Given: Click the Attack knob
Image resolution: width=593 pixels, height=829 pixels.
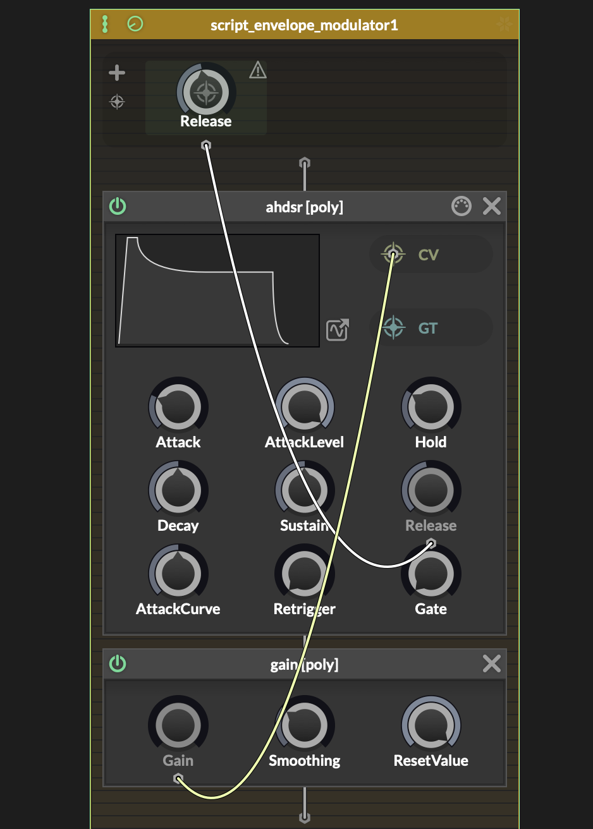Looking at the screenshot, I should click(x=178, y=408).
